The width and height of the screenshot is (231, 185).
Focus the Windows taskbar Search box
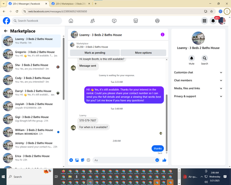pyautogui.click(x=30, y=177)
